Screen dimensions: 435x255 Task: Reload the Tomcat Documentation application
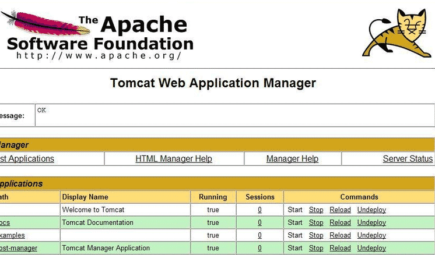(340, 222)
